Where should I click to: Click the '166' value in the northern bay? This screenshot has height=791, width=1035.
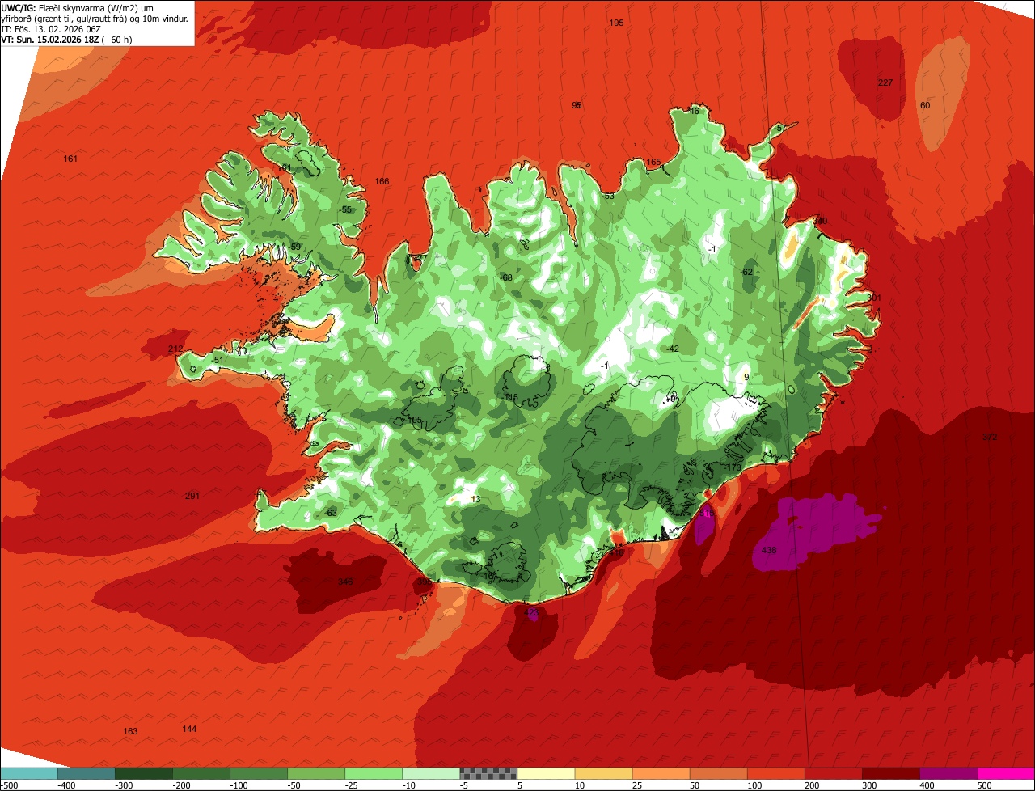(x=382, y=181)
